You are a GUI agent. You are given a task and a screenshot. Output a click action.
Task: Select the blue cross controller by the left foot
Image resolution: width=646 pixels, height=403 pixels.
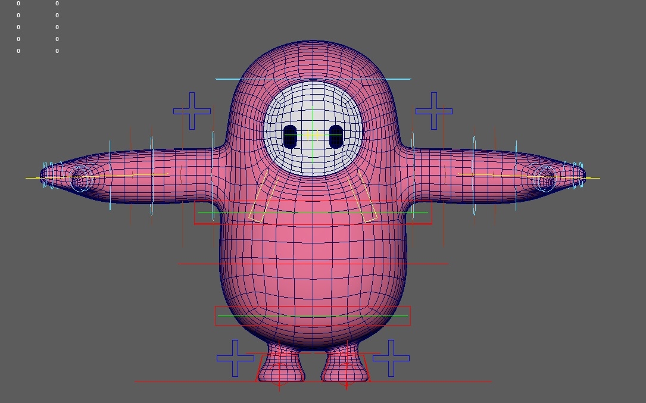pyautogui.click(x=235, y=358)
